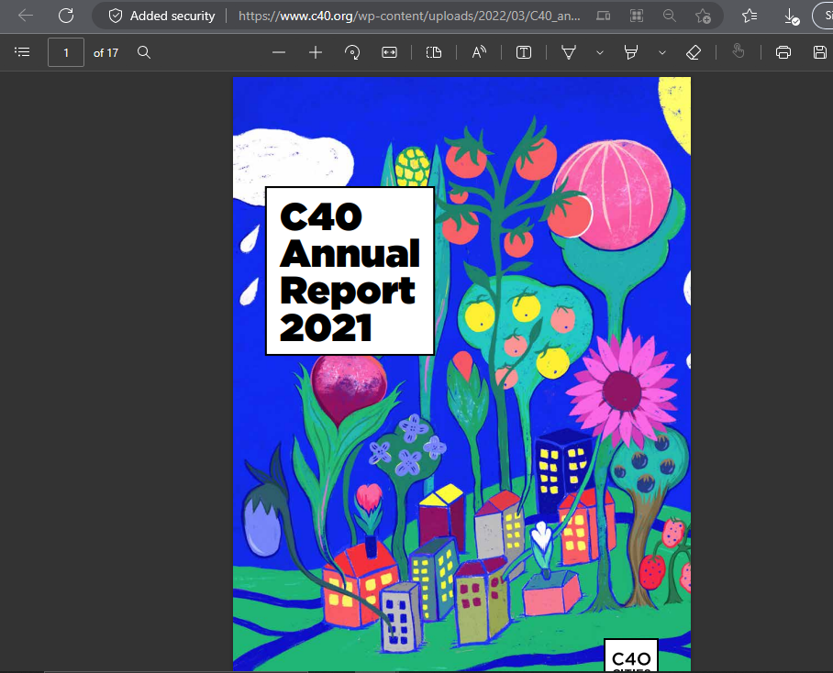Toggle Draw with touch
This screenshot has width=833, height=673.
(x=739, y=51)
